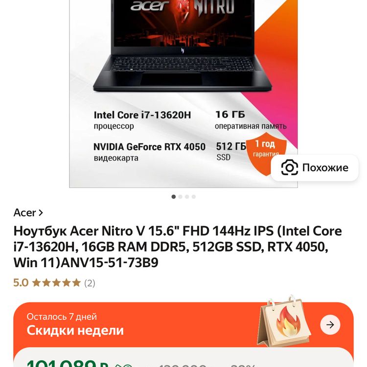Tap the 5.0 rating score
Screen dimensions: 367x367
tap(21, 283)
